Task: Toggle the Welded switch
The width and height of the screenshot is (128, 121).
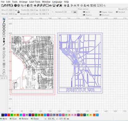Action: 117,12
